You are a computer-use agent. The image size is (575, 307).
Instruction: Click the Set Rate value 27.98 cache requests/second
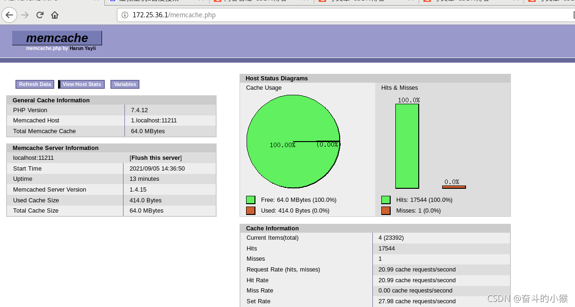coord(417,301)
